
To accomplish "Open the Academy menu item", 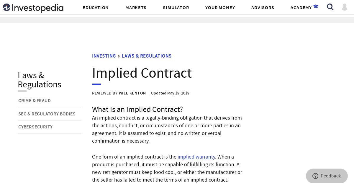I will 301,8.
